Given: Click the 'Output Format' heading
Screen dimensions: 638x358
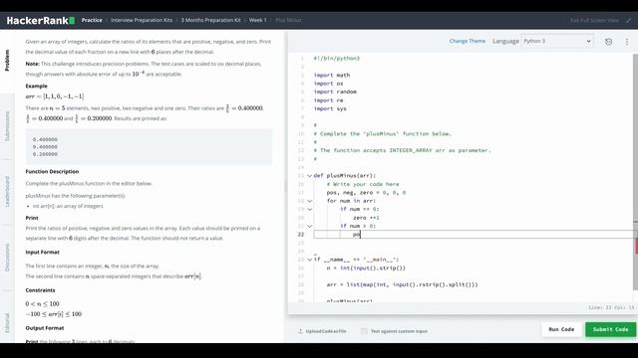Looking at the screenshot, I should click(x=44, y=328).
